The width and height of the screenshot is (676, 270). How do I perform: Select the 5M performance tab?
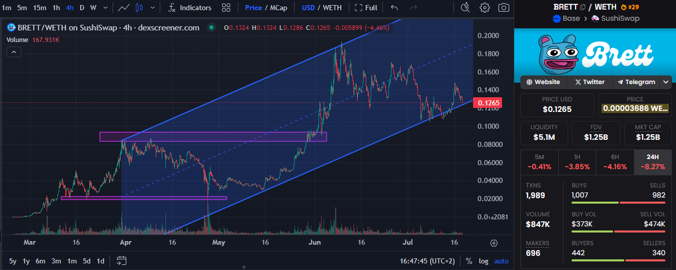[540, 162]
